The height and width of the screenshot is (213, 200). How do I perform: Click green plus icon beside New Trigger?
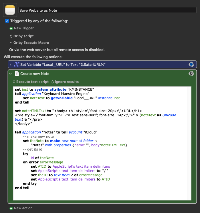pos(11,29)
